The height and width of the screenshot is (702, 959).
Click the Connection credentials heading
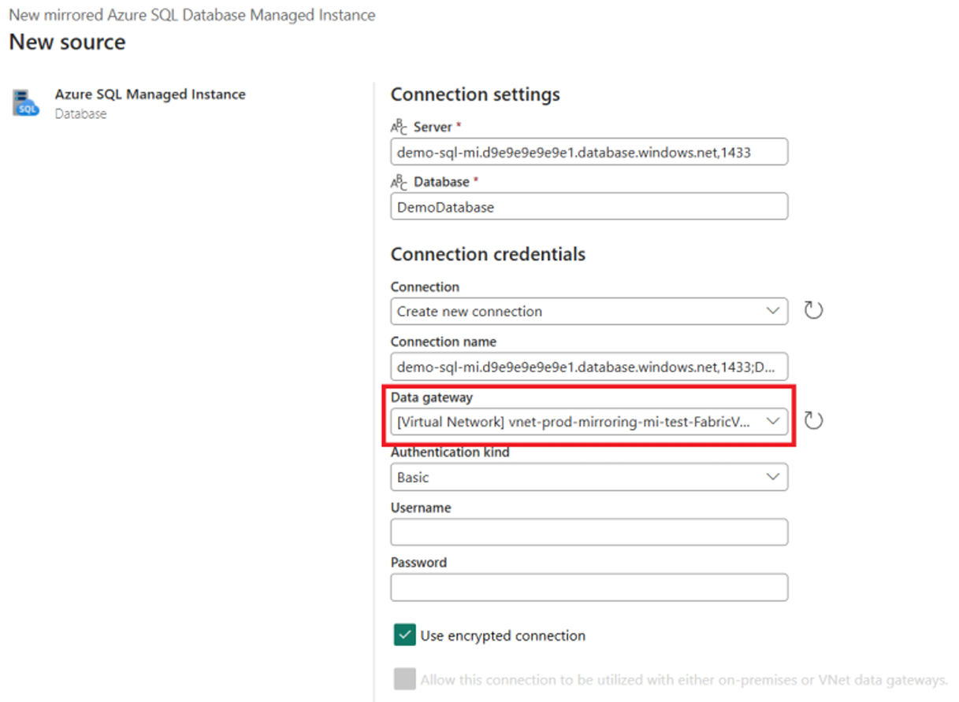coord(488,254)
